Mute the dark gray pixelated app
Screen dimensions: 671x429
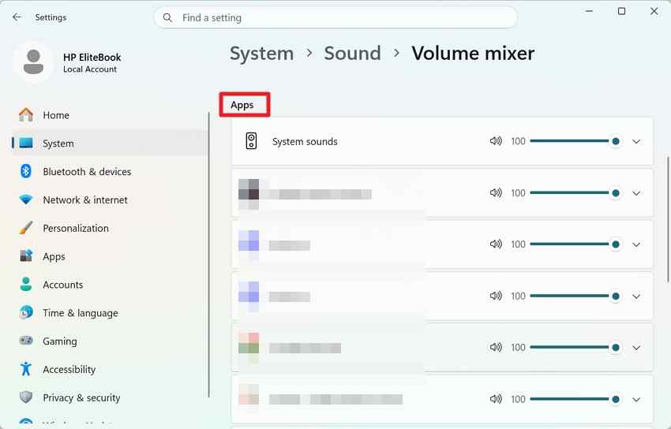click(x=496, y=192)
